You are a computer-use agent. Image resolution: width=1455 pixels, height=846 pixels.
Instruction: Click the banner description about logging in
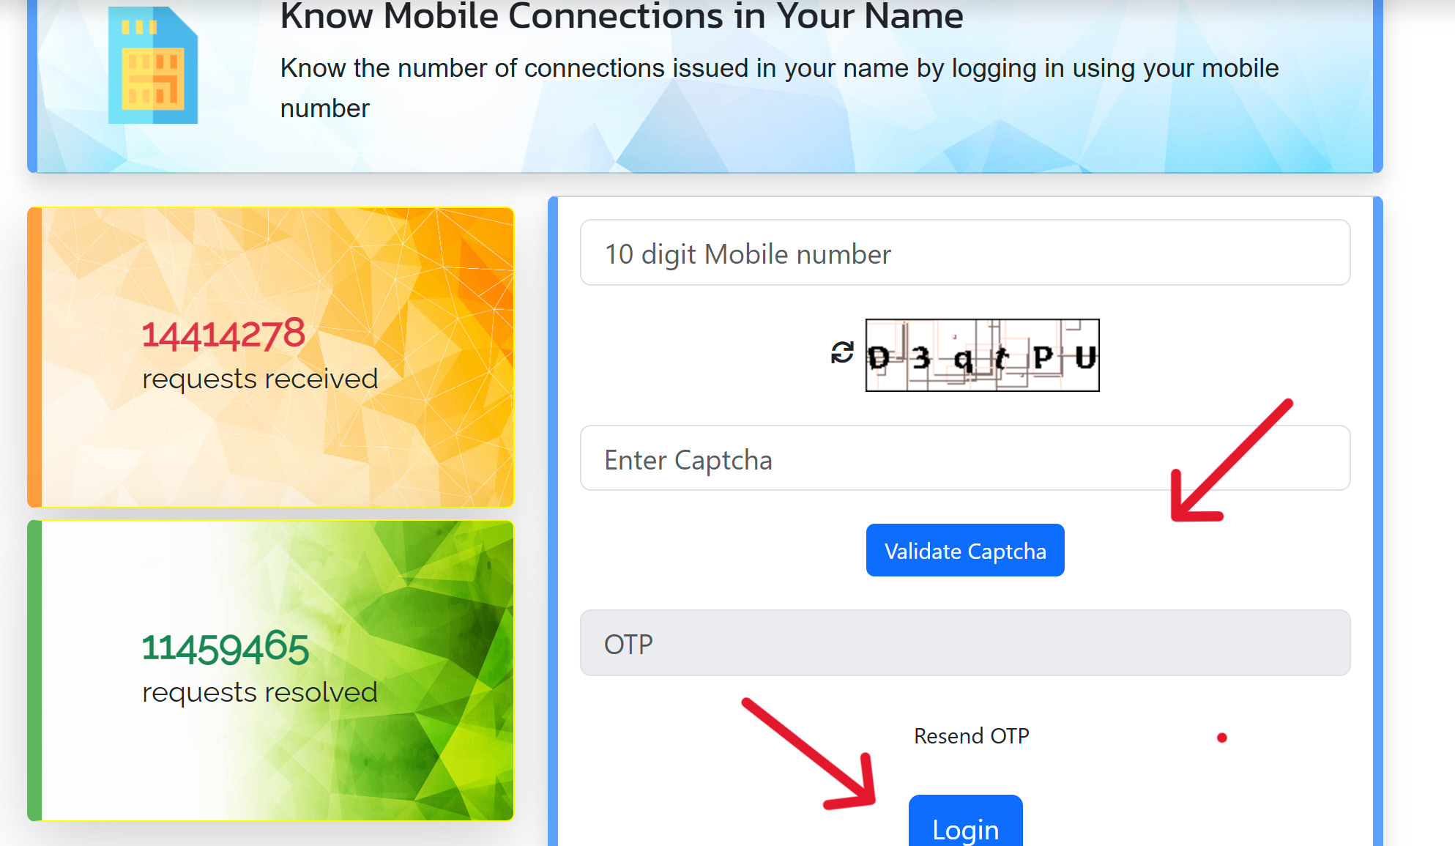779,88
